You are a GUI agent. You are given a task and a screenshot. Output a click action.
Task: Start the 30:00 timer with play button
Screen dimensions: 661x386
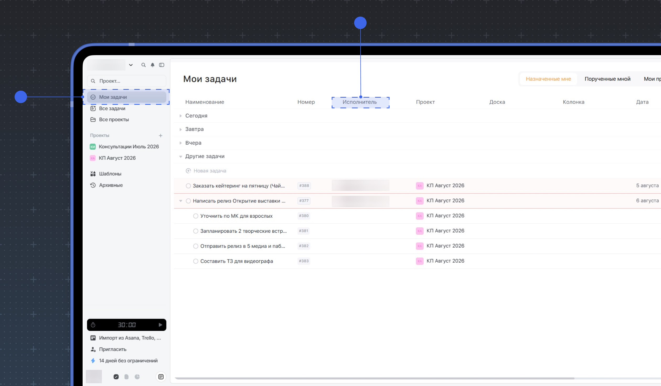click(x=160, y=325)
